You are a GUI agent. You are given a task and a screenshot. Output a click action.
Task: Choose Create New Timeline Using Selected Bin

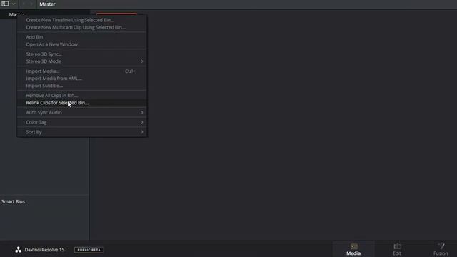pyautogui.click(x=70, y=20)
